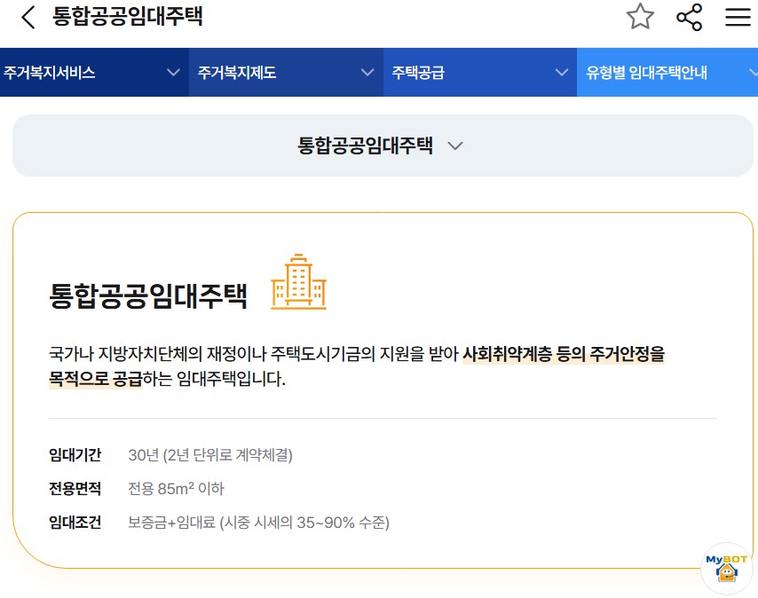Open the share icon
758x598 pixels.
[689, 16]
